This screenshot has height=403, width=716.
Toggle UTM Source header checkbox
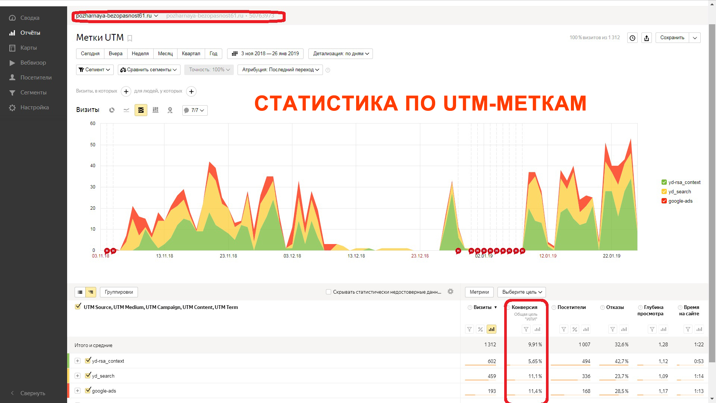[78, 306]
